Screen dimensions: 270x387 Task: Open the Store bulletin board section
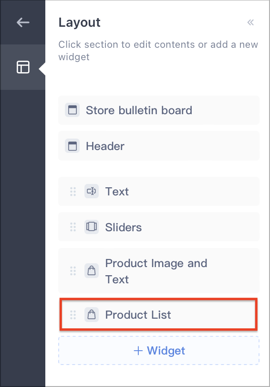[x=159, y=110]
